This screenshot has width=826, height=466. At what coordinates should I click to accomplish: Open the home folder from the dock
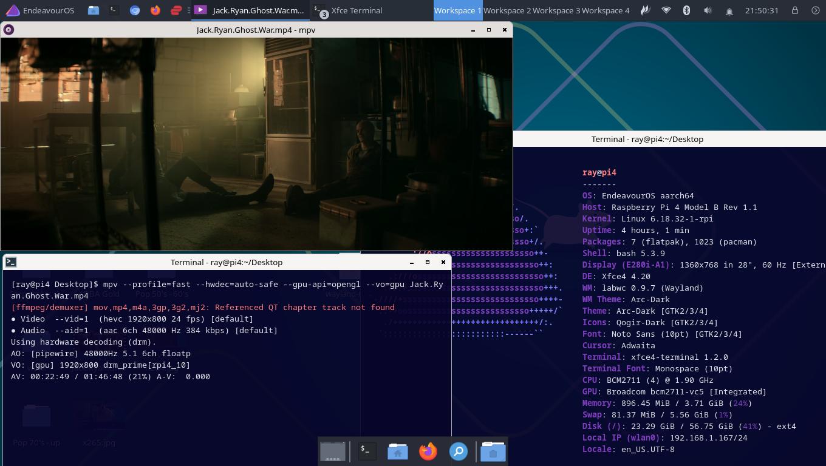click(x=398, y=451)
